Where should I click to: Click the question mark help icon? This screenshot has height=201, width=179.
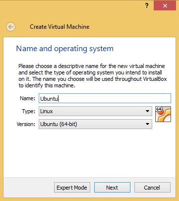[147, 6]
